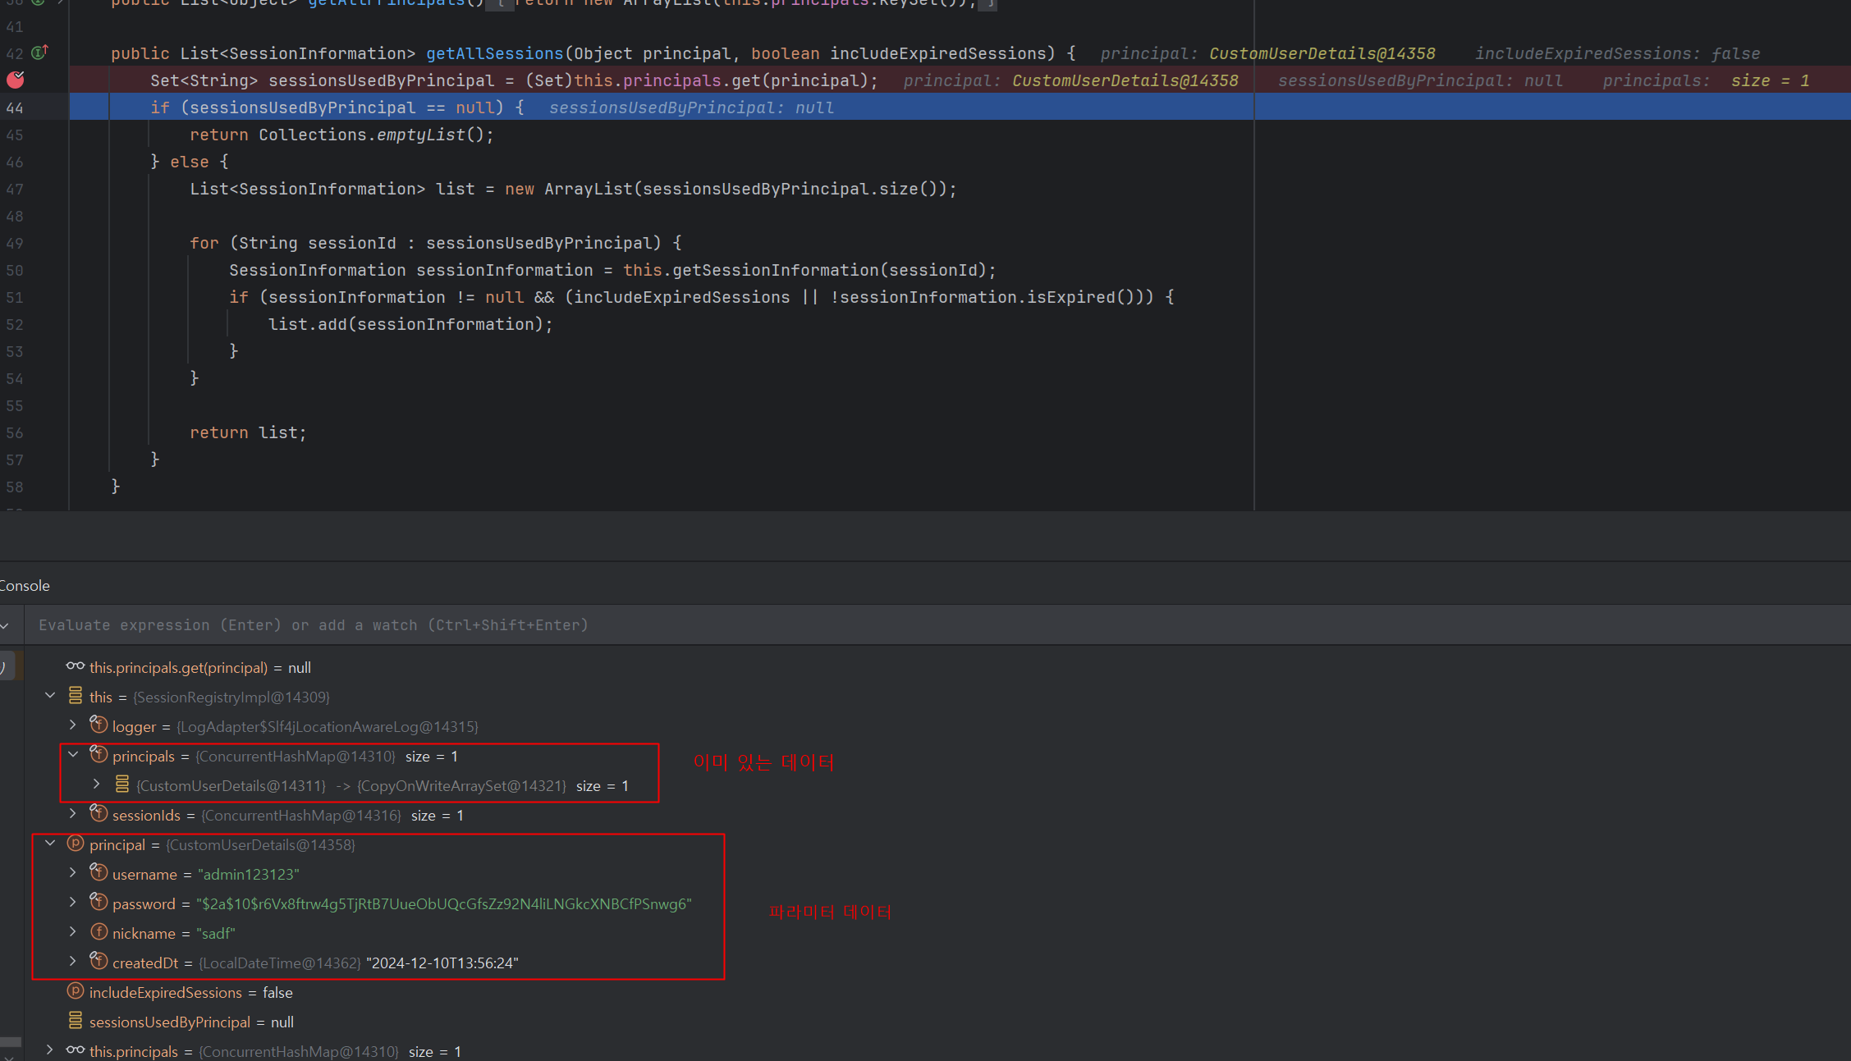The width and height of the screenshot is (1851, 1061).
Task: Click the glasses watch icon for this.principals.get(principal)
Action: (76, 666)
